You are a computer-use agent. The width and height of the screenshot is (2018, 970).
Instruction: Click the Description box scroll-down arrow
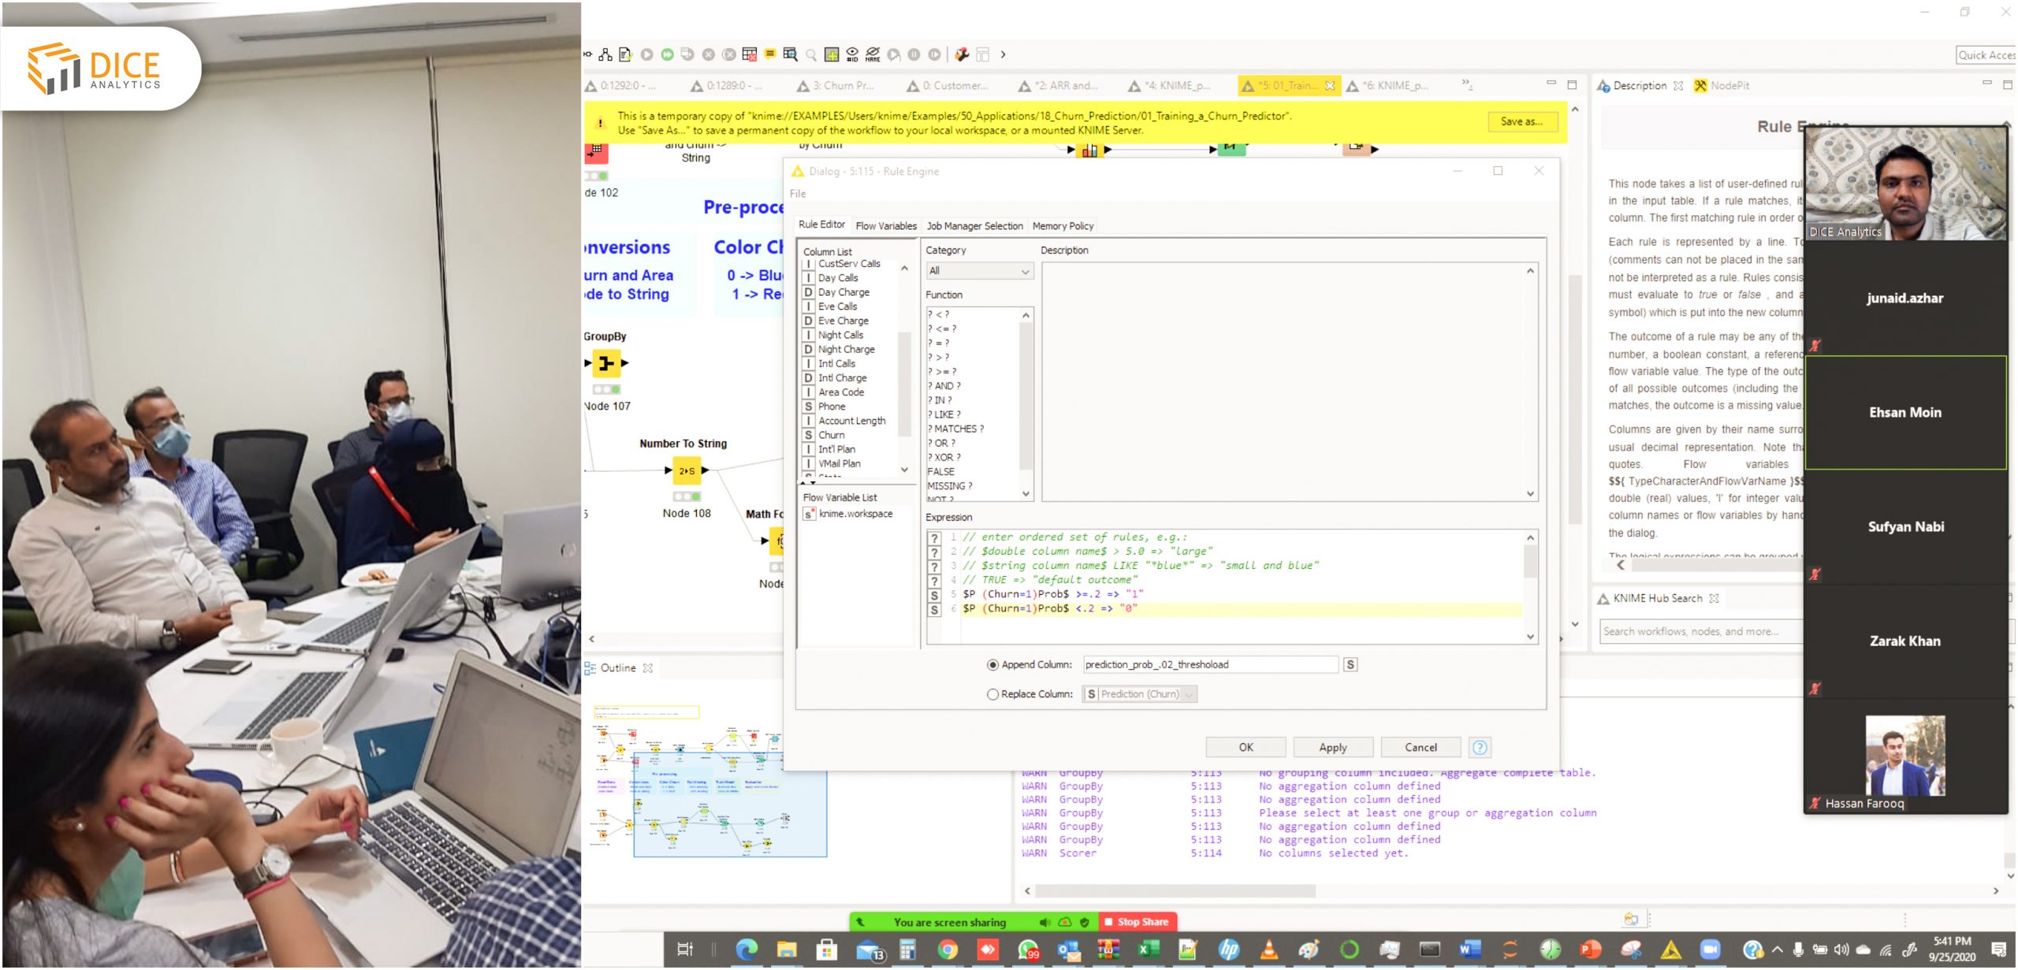click(1530, 494)
